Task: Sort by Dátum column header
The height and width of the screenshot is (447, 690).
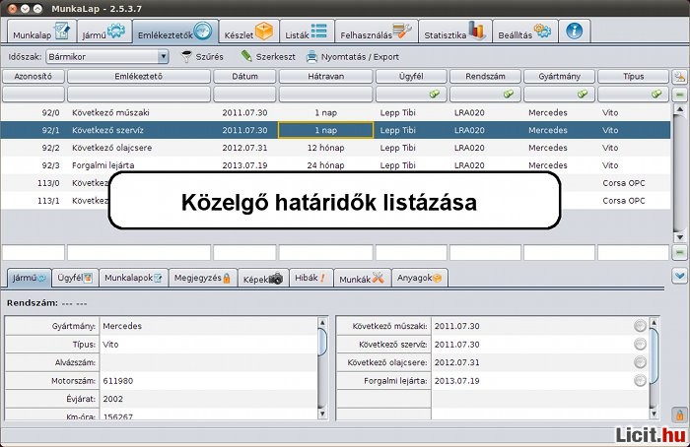Action: tap(244, 77)
